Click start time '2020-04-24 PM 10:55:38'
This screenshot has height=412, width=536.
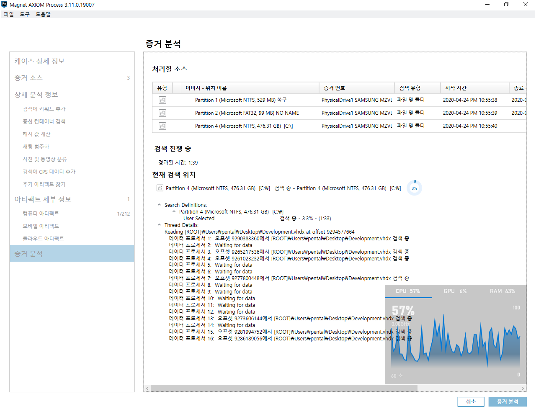pyautogui.click(x=470, y=100)
